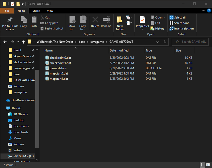
Task: Open the File menu tab
Action: click(x=7, y=11)
